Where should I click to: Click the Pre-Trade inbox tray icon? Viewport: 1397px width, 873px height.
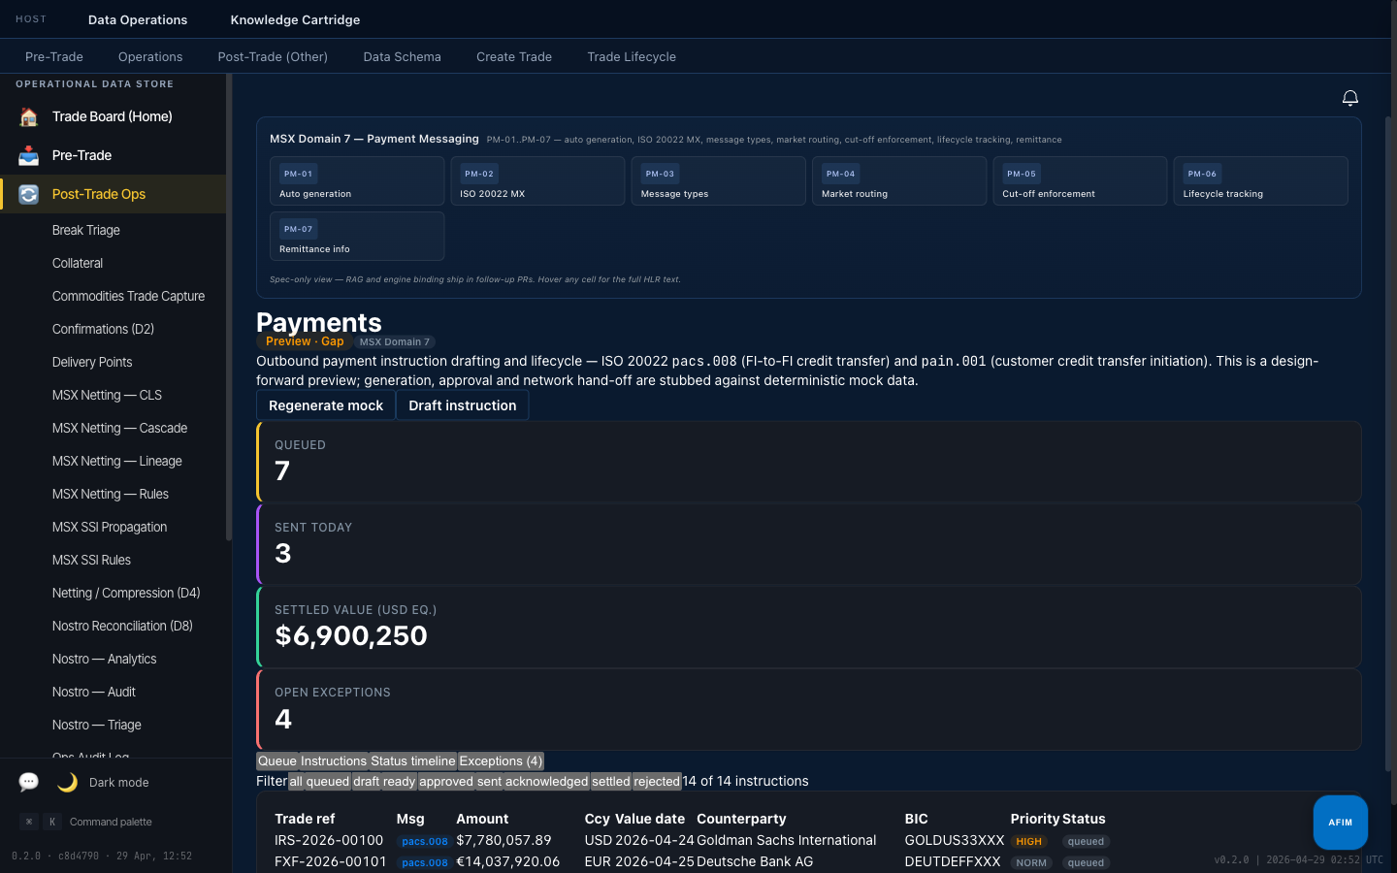tap(29, 155)
